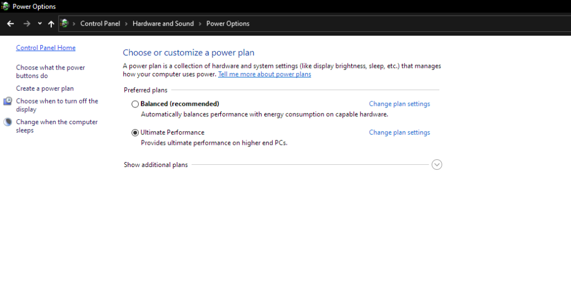
Task: Navigate to Control Panel breadcrumb
Action: (x=100, y=23)
